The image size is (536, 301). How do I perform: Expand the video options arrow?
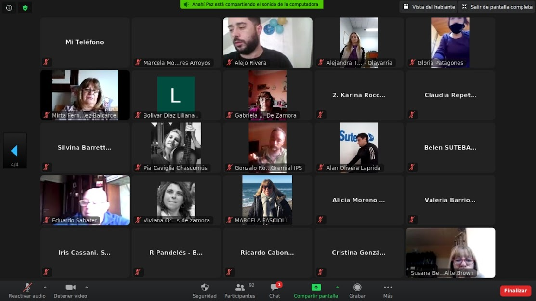pyautogui.click(x=87, y=288)
